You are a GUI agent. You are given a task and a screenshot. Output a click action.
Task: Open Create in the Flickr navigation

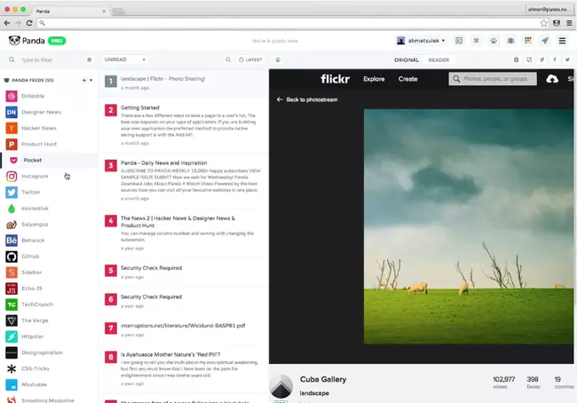click(407, 79)
